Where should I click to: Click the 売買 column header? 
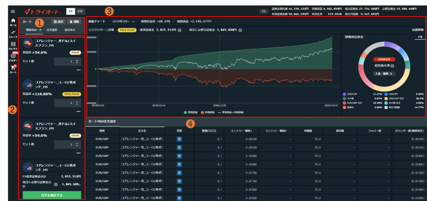pyautogui.click(x=179, y=131)
